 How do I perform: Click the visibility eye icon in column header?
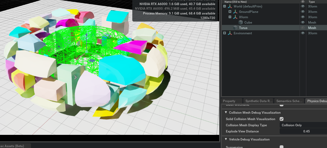point(303,2)
